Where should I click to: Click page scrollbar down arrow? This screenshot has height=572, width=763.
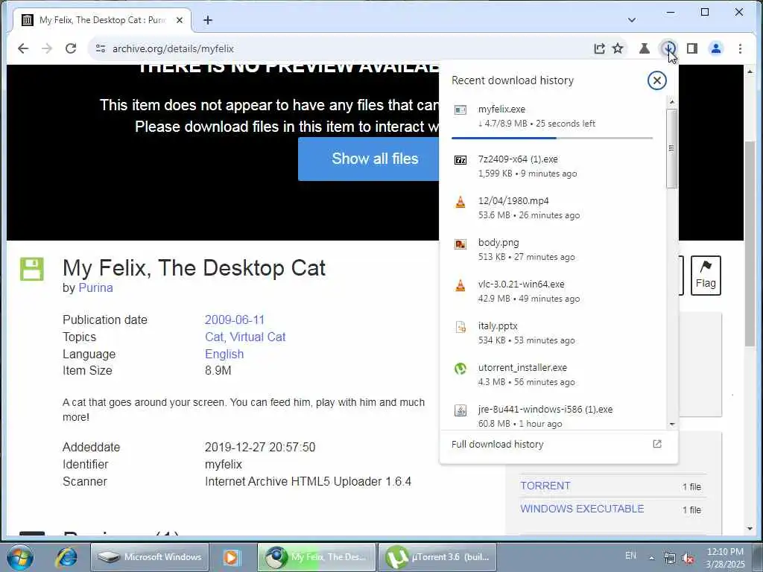pyautogui.click(x=750, y=528)
